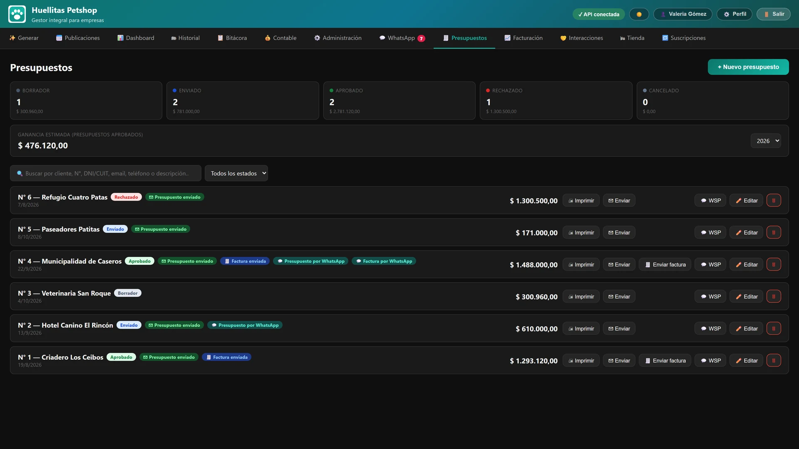This screenshot has height=449, width=799.
Task: Focus the client search field
Action: (x=106, y=173)
